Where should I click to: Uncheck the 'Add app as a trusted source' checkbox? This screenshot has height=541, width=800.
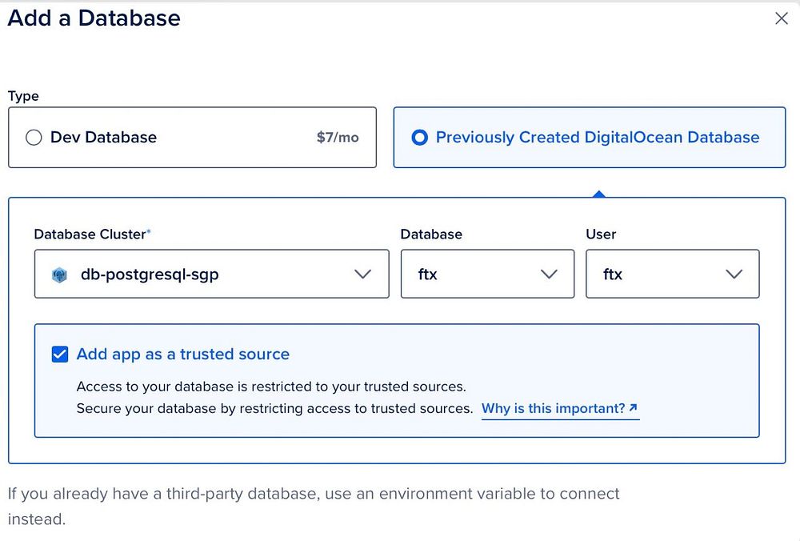coord(60,355)
